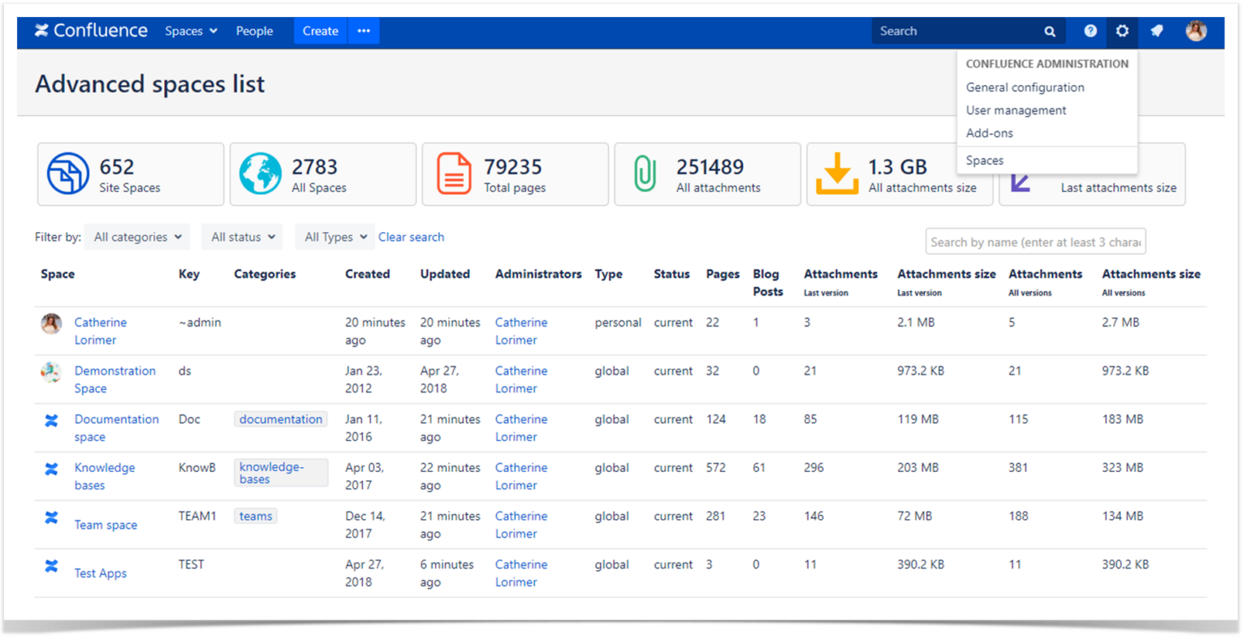Click the personal type cell
This screenshot has width=1247, height=639.
click(x=618, y=322)
